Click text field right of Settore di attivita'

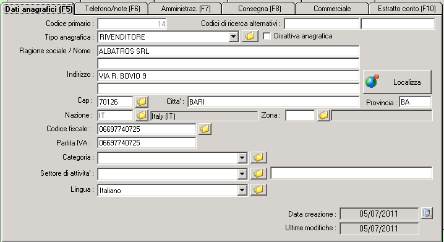pos(351,173)
